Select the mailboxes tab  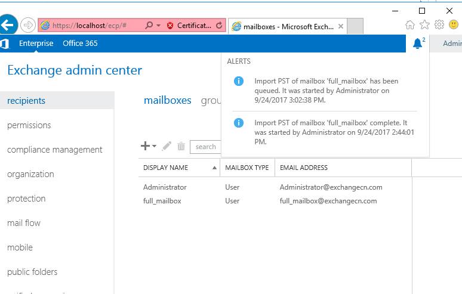click(167, 100)
